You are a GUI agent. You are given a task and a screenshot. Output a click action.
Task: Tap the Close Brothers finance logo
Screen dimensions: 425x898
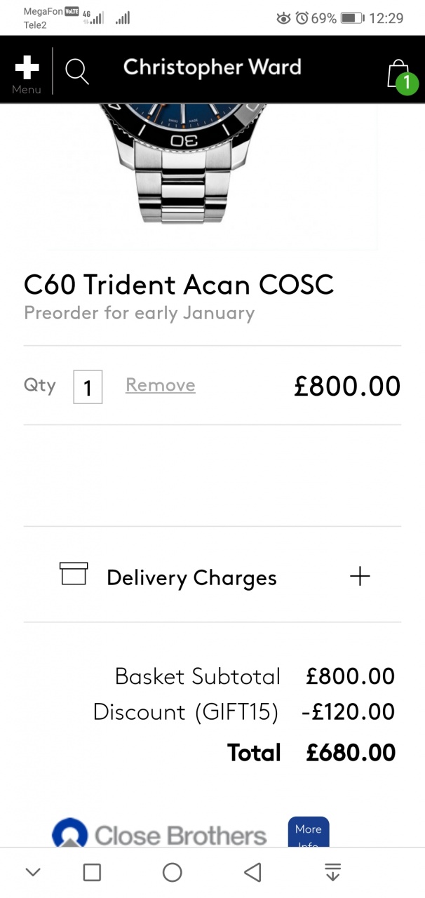[160, 834]
